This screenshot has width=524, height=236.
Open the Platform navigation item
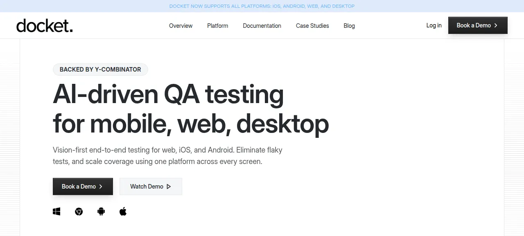click(217, 26)
